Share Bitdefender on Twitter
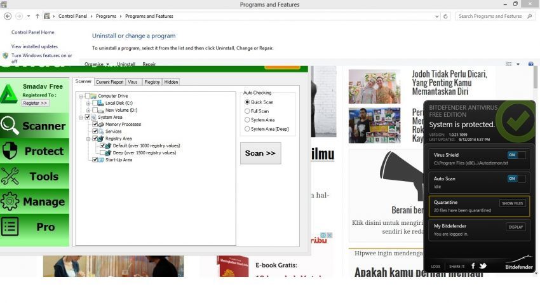 (483, 266)
